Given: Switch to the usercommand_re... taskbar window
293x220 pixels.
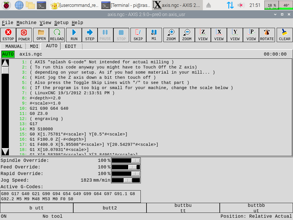Looking at the screenshot, I should pos(75,5).
